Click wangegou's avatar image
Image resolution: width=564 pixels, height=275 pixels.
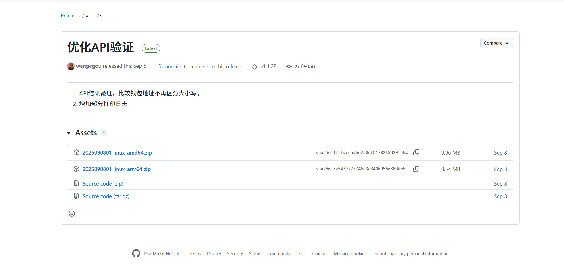pos(71,66)
